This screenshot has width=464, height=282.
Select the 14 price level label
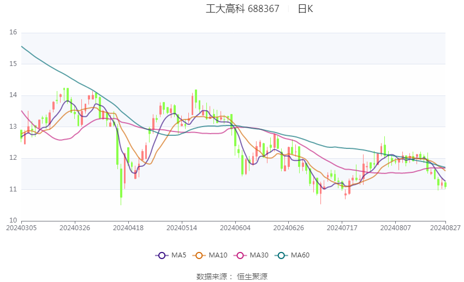pyautogui.click(x=13, y=95)
